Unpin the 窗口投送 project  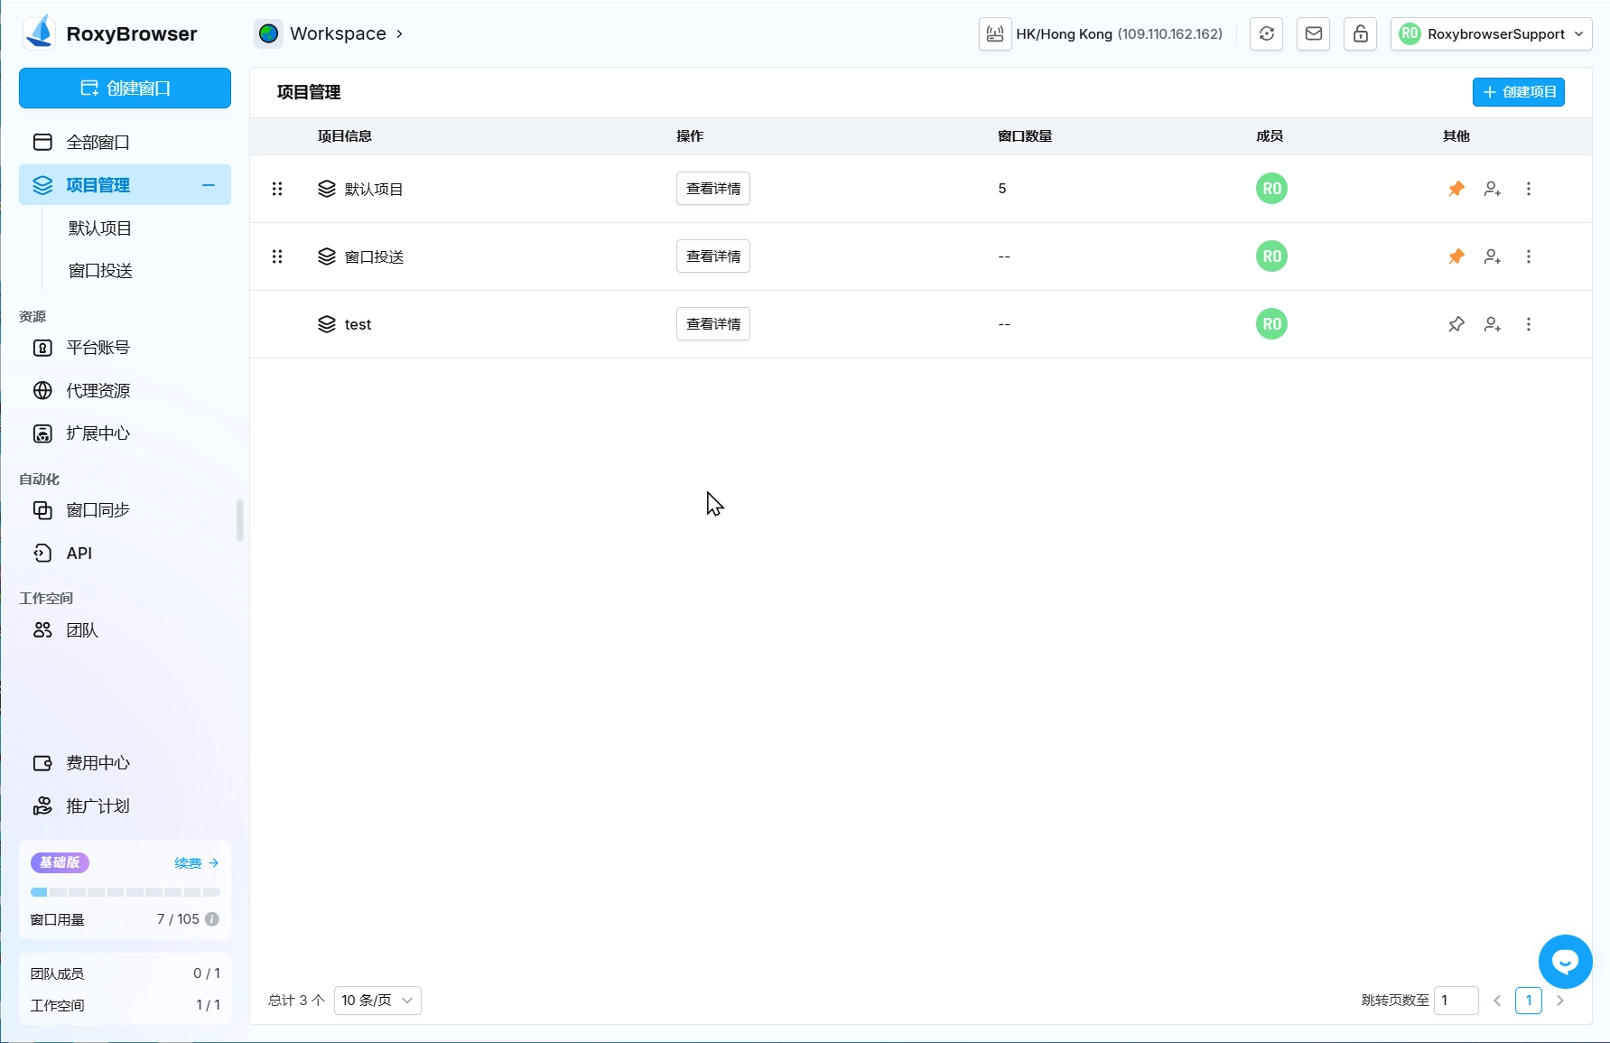(1456, 256)
